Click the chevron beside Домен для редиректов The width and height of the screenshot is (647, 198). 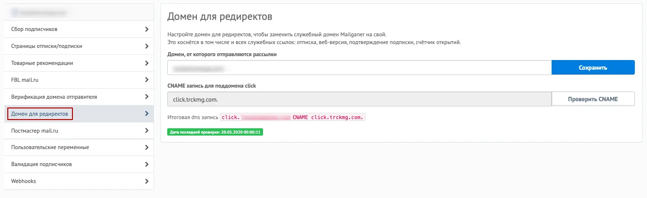coord(147,114)
